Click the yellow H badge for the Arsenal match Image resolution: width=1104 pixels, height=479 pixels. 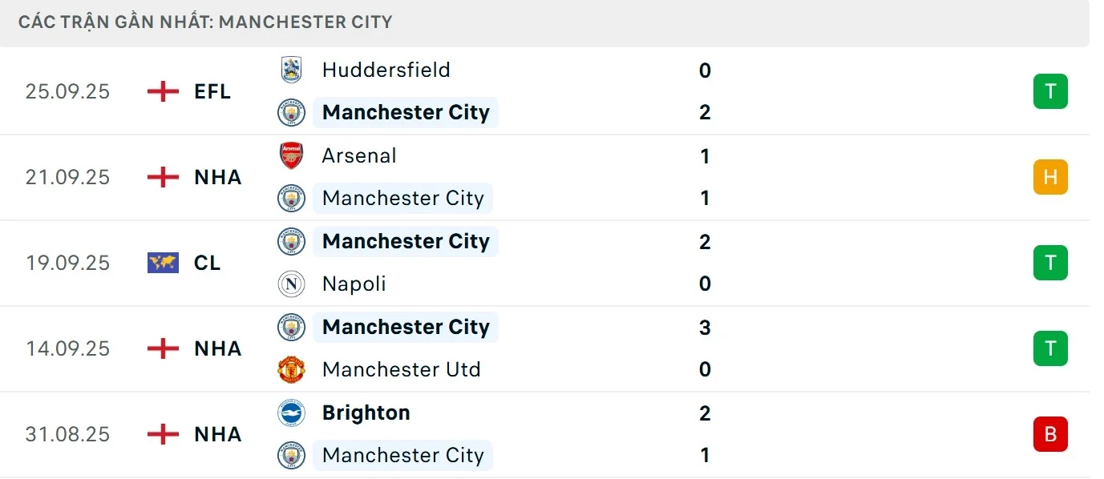tap(1050, 177)
